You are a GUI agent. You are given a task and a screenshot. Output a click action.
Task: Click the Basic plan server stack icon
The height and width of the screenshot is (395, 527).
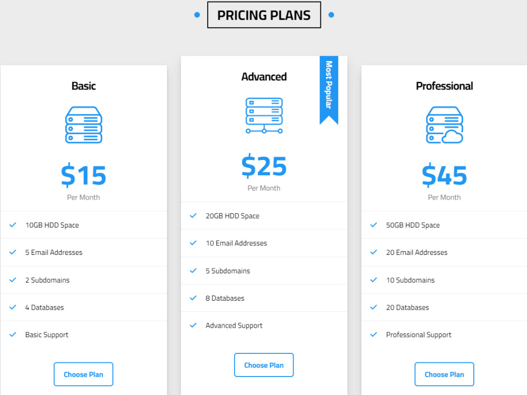[83, 125]
